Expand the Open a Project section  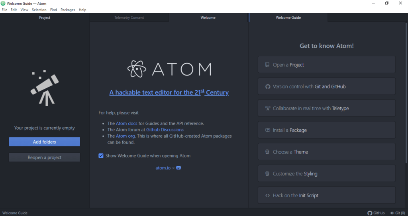(x=327, y=65)
